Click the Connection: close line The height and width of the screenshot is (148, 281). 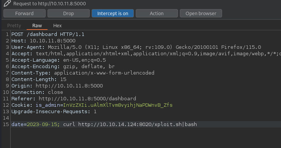[x=37, y=92]
